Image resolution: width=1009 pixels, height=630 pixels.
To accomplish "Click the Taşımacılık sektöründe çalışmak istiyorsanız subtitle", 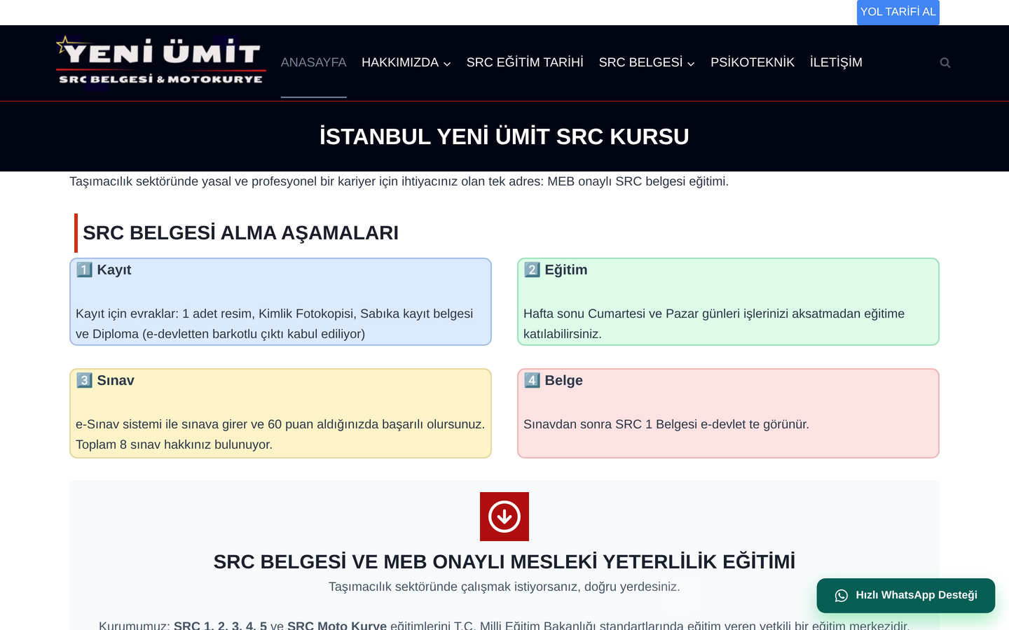I will click(x=504, y=587).
